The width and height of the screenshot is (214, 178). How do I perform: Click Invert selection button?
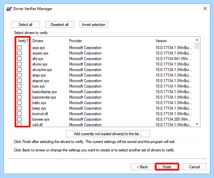pos(94,25)
